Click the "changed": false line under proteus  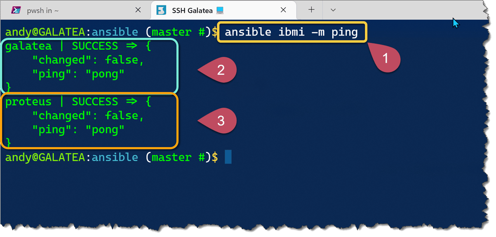88,116
